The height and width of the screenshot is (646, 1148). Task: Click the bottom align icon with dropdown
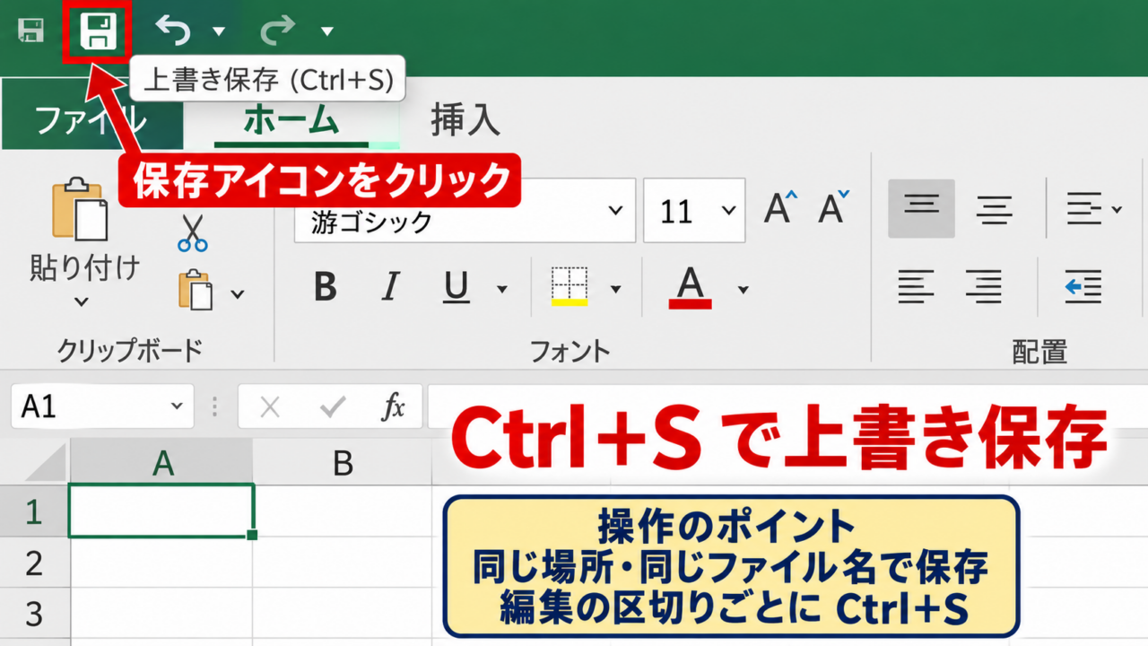1093,210
